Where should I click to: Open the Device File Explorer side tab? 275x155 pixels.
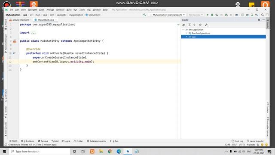tap(268, 127)
